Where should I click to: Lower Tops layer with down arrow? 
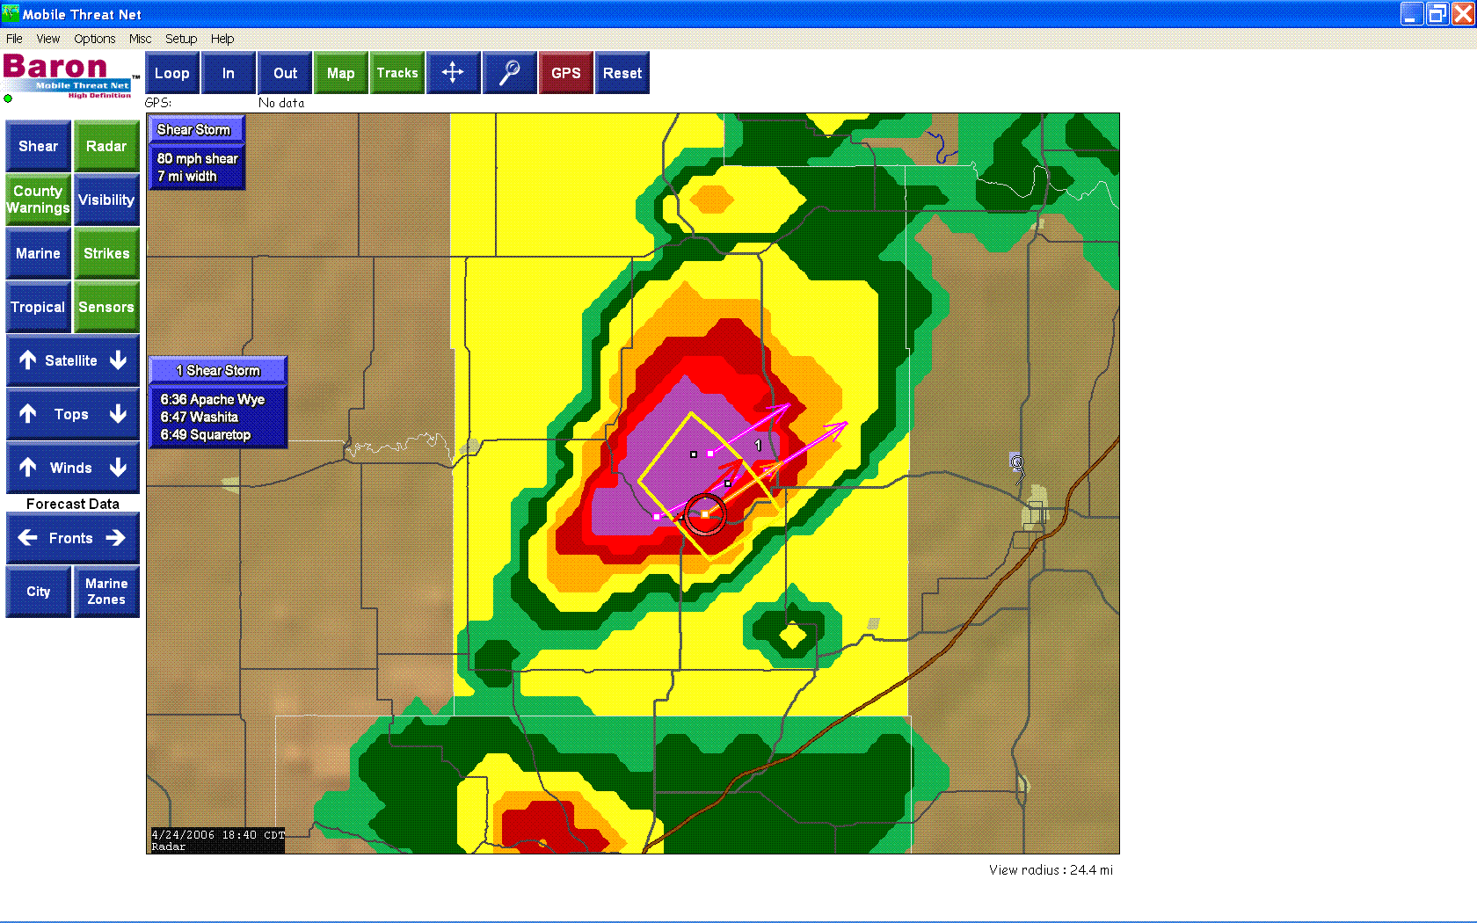119,414
